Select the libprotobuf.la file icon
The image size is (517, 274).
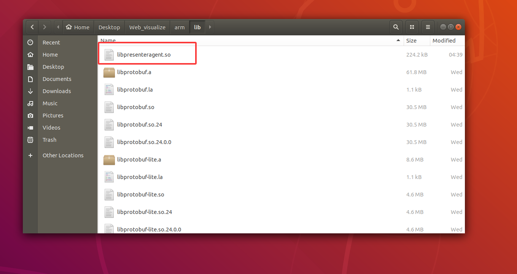click(x=109, y=90)
